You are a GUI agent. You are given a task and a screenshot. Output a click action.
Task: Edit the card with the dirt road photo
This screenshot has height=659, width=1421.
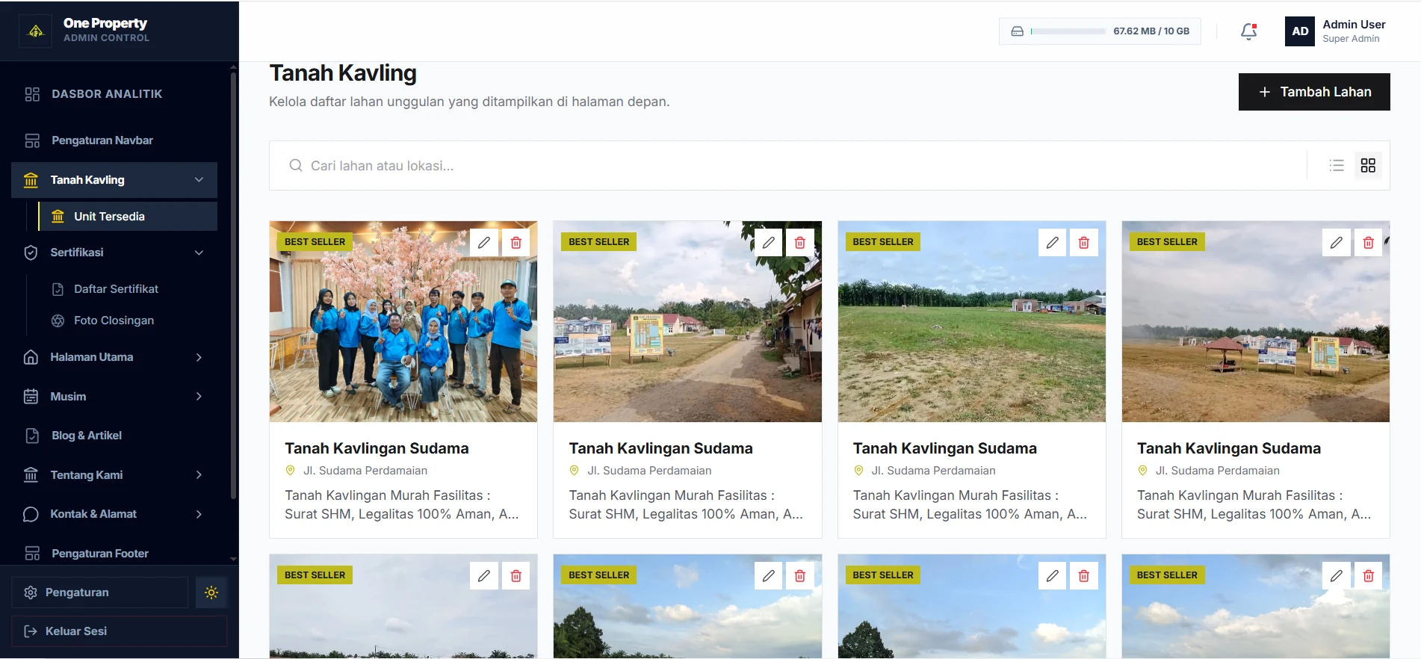768,242
